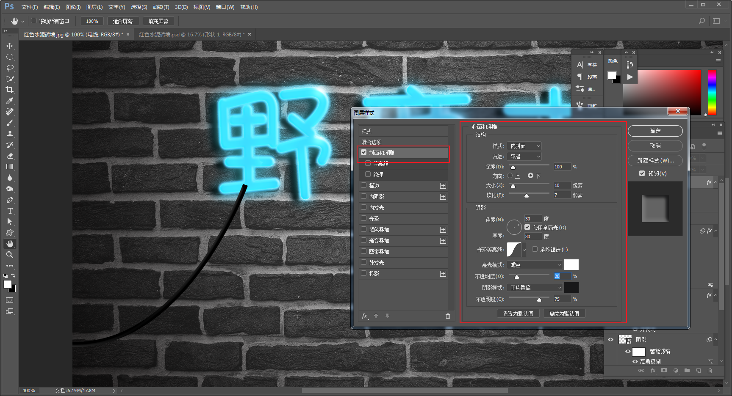Select the History Brush tool
This screenshot has width=732, height=396.
pos(10,145)
